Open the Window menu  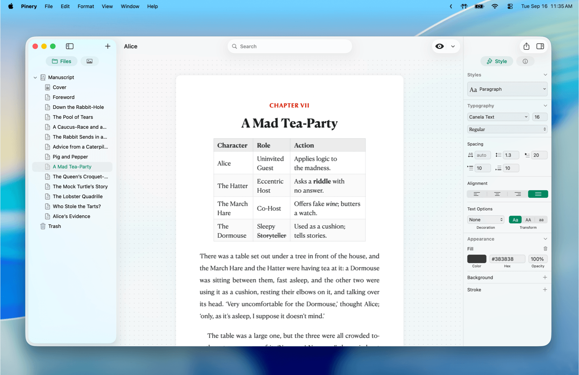[130, 6]
